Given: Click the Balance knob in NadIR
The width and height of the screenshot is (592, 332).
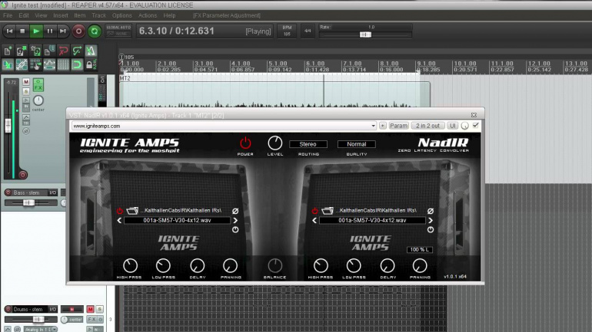Looking at the screenshot, I should [274, 265].
